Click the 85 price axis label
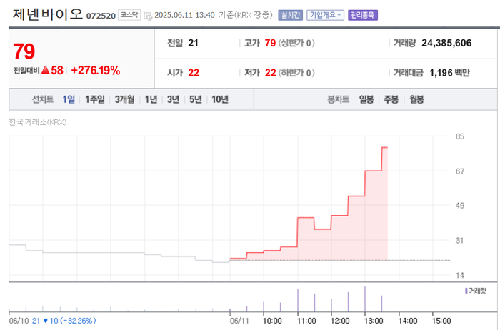This screenshot has width=500, height=330. tap(460, 136)
